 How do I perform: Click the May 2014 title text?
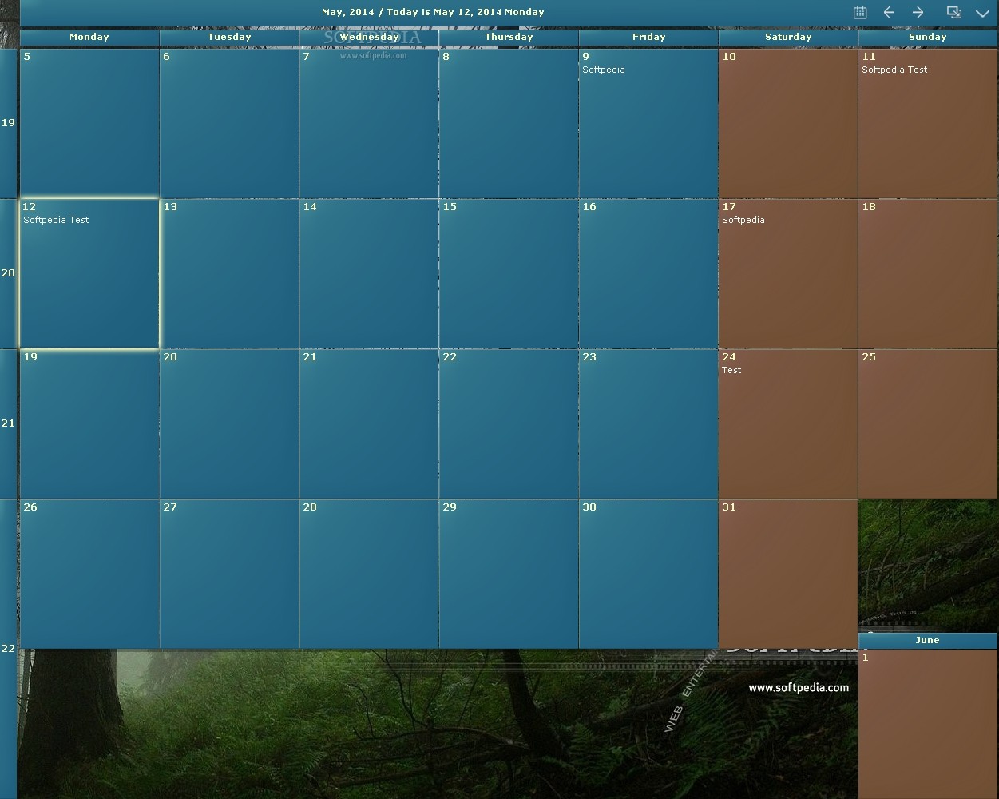(x=433, y=12)
